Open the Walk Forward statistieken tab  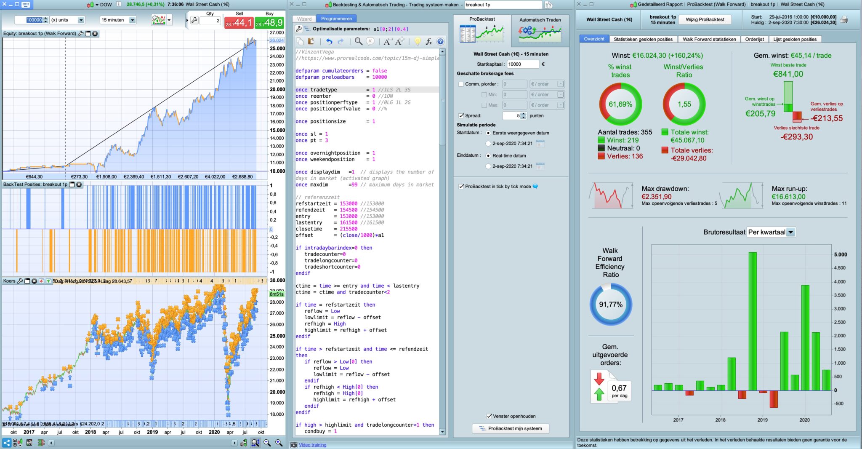(709, 39)
